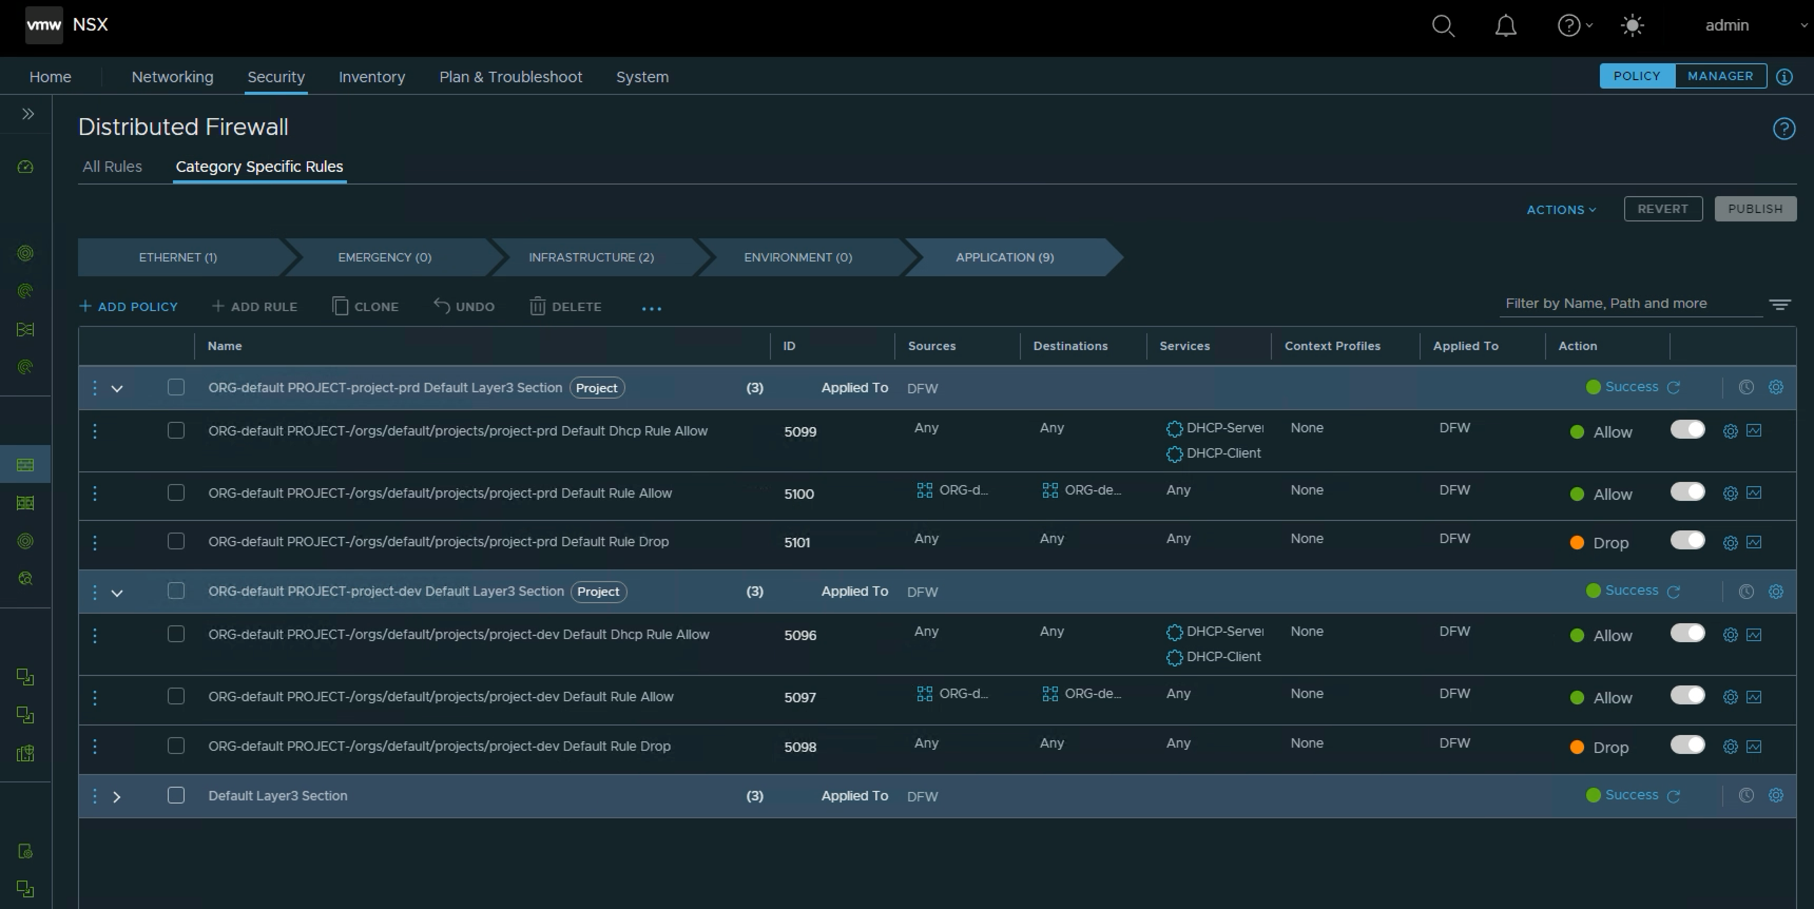Click the Project badge on project-dev section
The width and height of the screenshot is (1814, 909).
point(598,592)
